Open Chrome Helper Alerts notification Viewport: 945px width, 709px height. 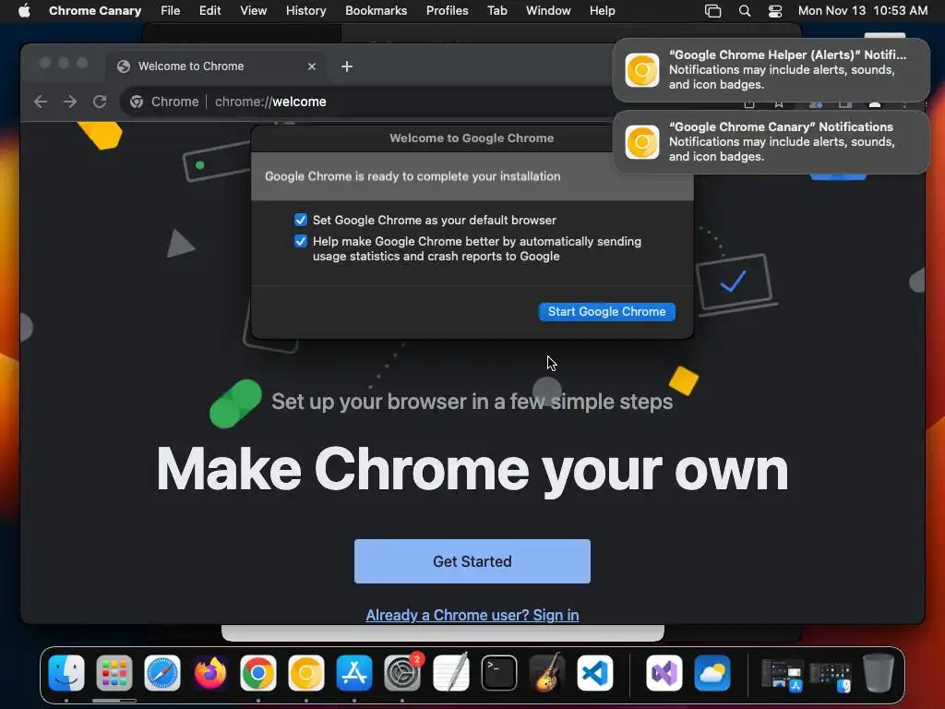point(771,70)
